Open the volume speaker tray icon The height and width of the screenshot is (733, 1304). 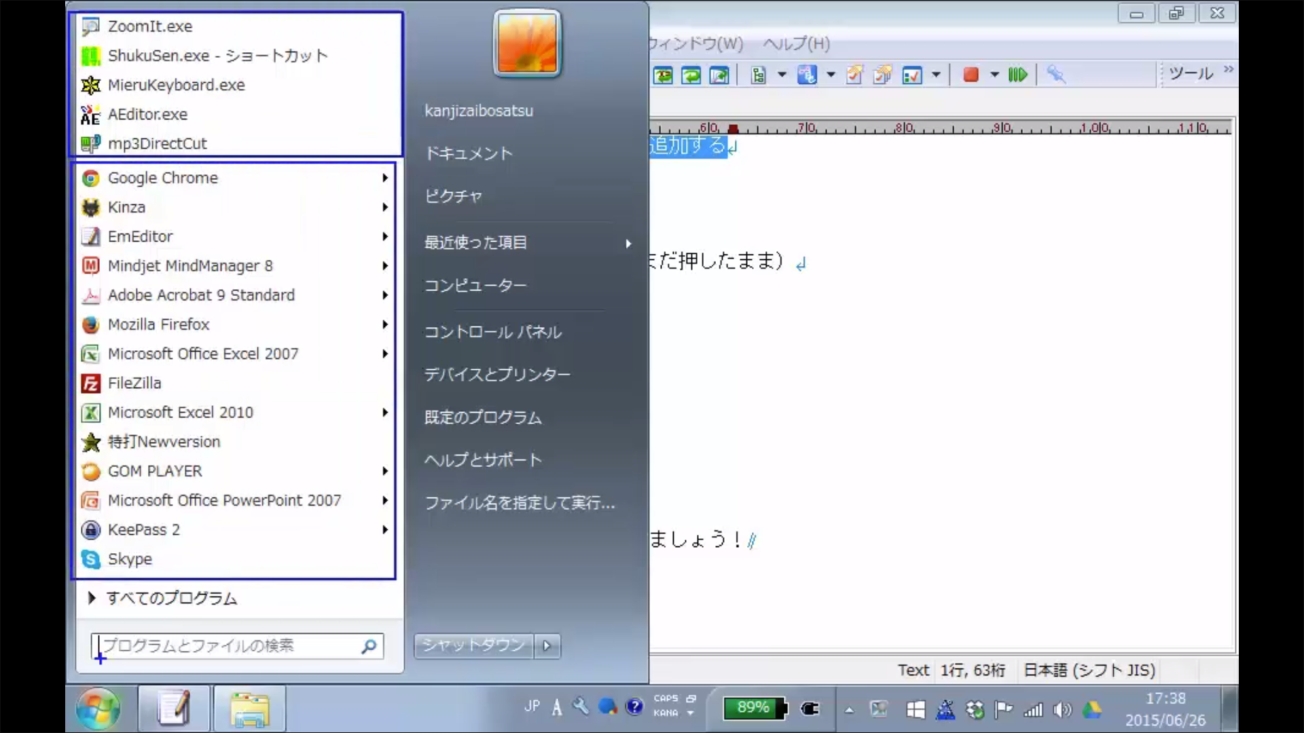1062,710
